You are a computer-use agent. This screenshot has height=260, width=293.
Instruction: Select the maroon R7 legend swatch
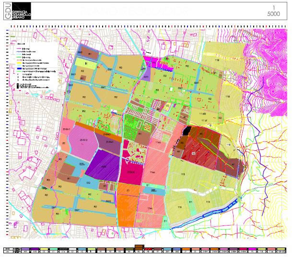[x=158, y=249]
